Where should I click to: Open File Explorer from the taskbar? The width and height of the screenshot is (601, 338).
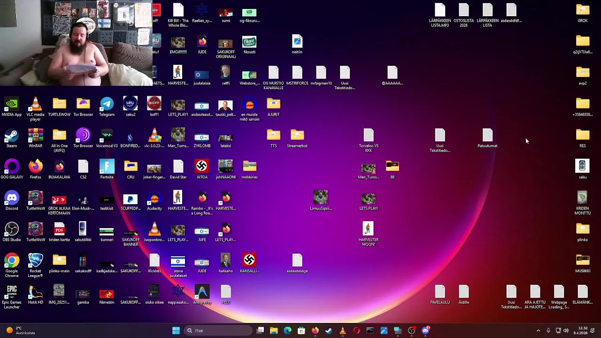coord(274,330)
